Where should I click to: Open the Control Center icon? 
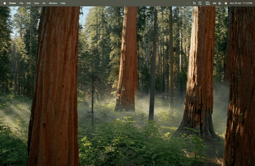(220, 3)
